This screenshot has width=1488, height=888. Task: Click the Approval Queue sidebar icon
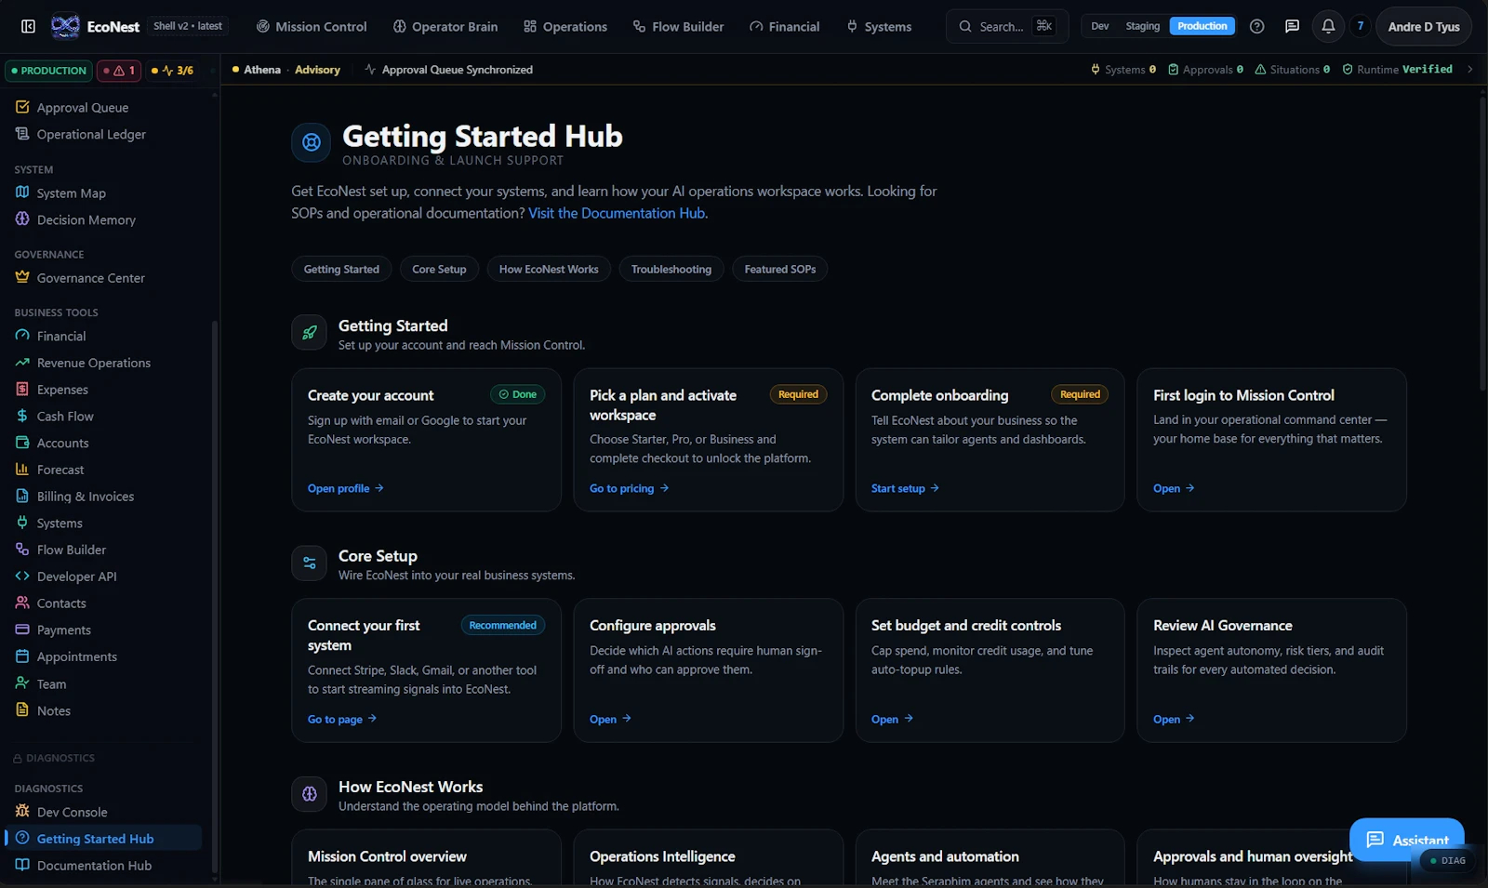click(22, 107)
